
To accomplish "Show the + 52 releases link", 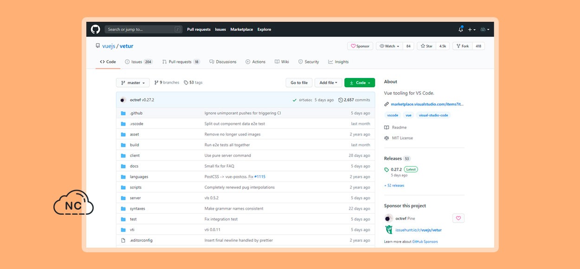I will 394,186.
